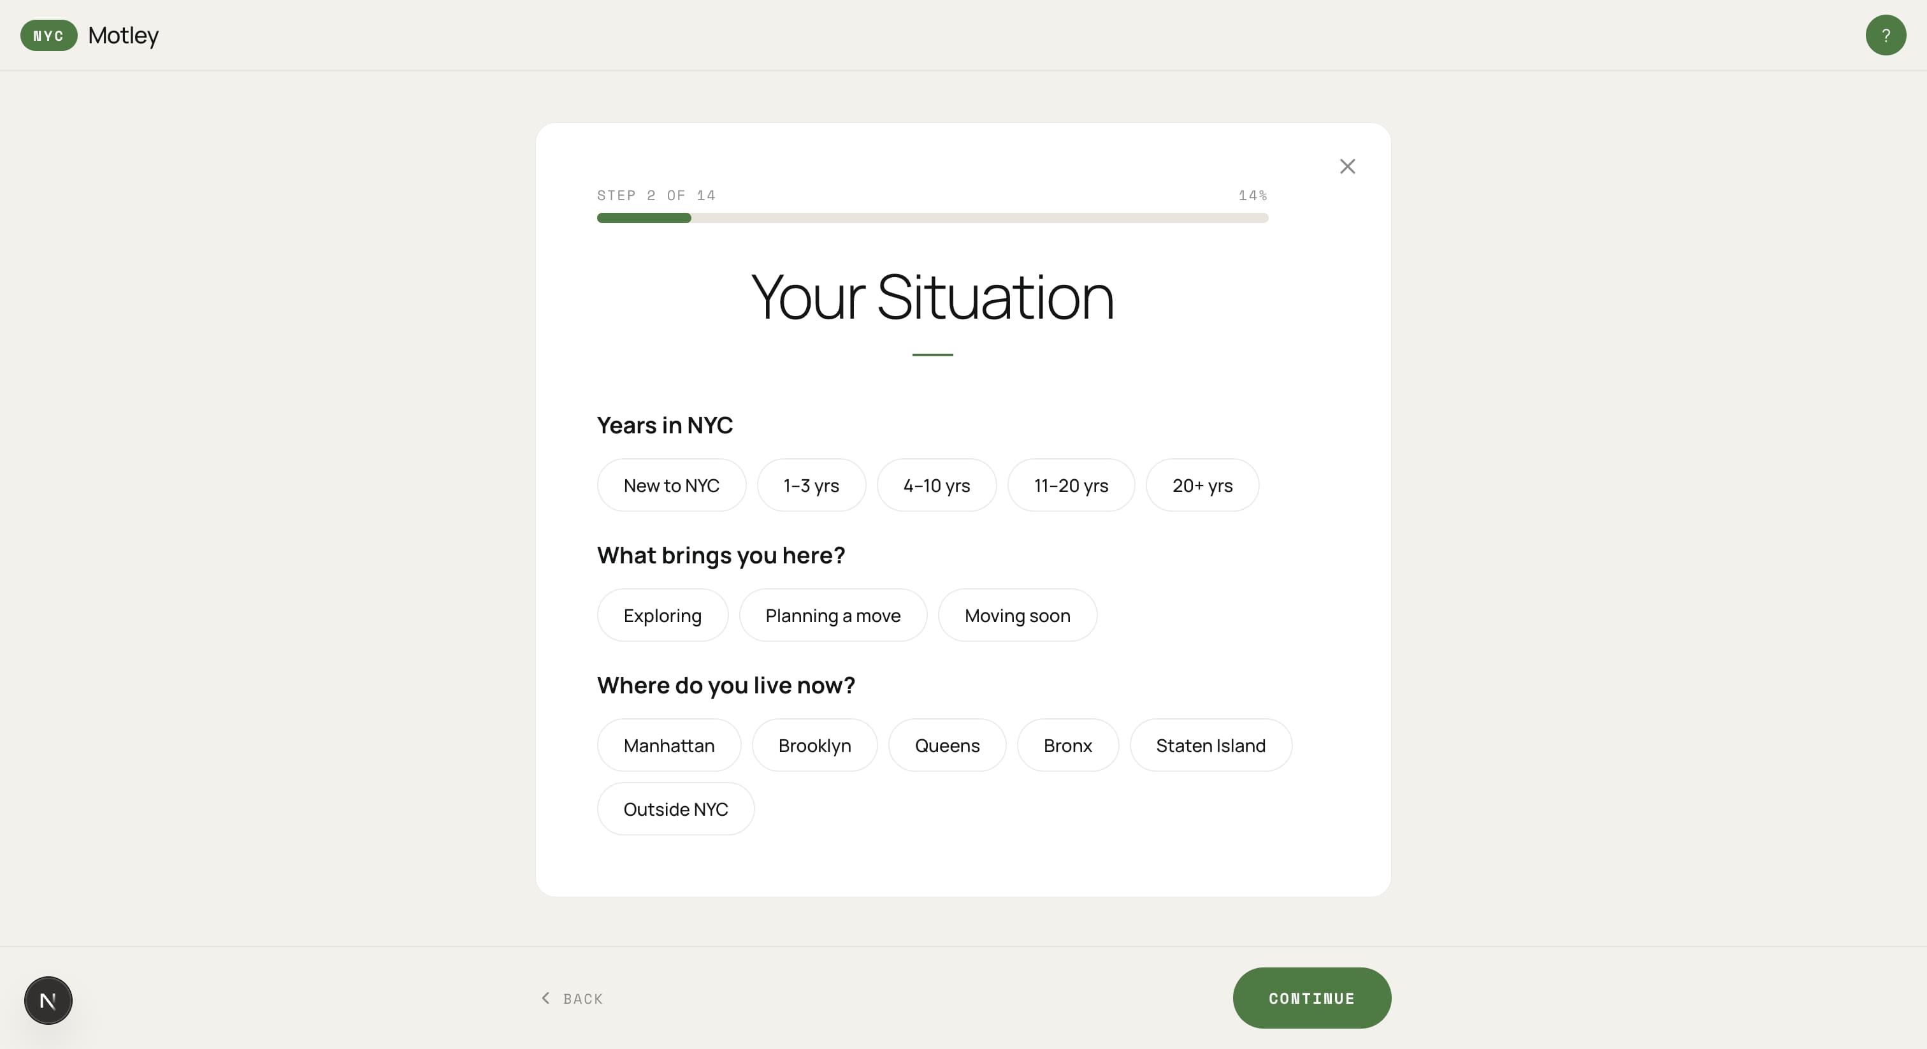This screenshot has width=1927, height=1049.
Task: Click the Step 2 of 14 label
Action: coord(656,196)
